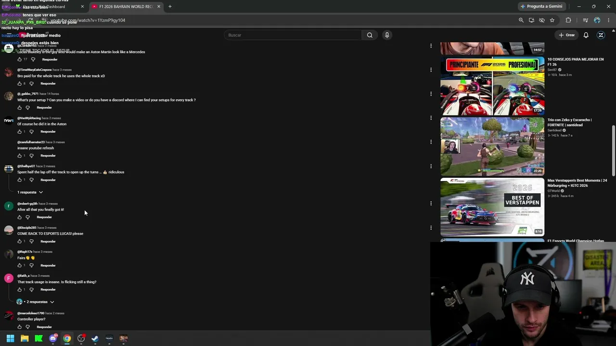Click the YouTube search magnifier button
Viewport: 616px width, 346px height.
click(x=370, y=35)
